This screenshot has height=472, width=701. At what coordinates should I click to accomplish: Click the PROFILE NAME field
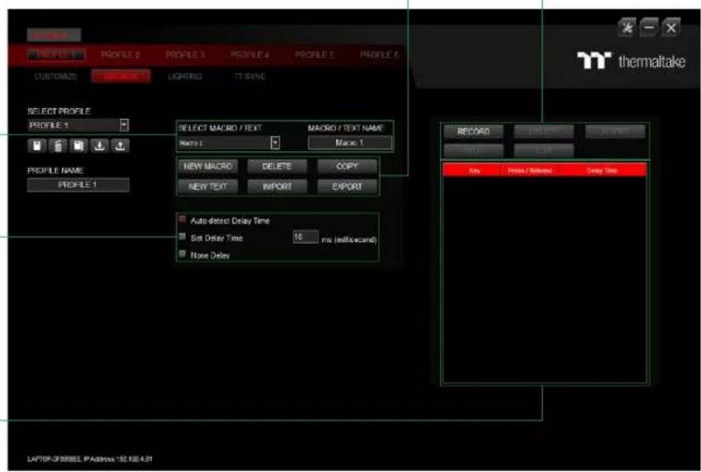click(x=78, y=185)
